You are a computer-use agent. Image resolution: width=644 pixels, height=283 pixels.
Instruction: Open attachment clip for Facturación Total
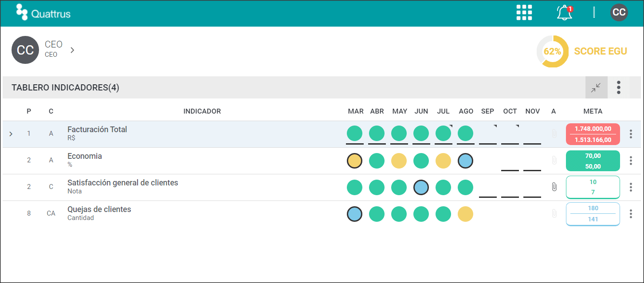554,134
